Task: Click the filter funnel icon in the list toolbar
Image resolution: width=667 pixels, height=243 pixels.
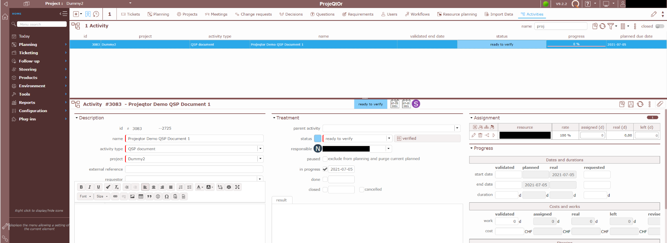Action: 610,26
